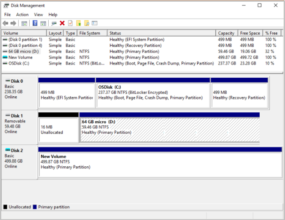The image size is (285, 220).
Task: Click the New Volume partition on Disk 2
Action: pos(160,162)
